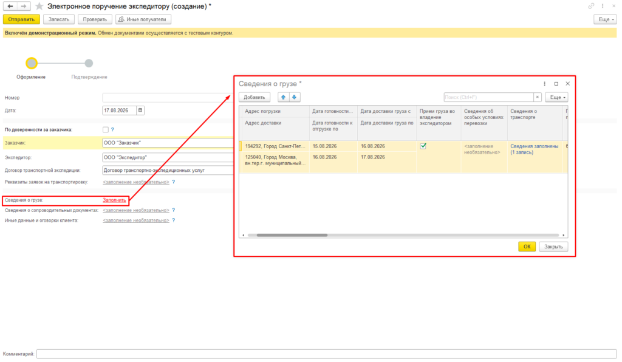Uncheck Прием груза во владение экспедитором checkbox
This screenshot has height=362, width=622.
(x=423, y=146)
